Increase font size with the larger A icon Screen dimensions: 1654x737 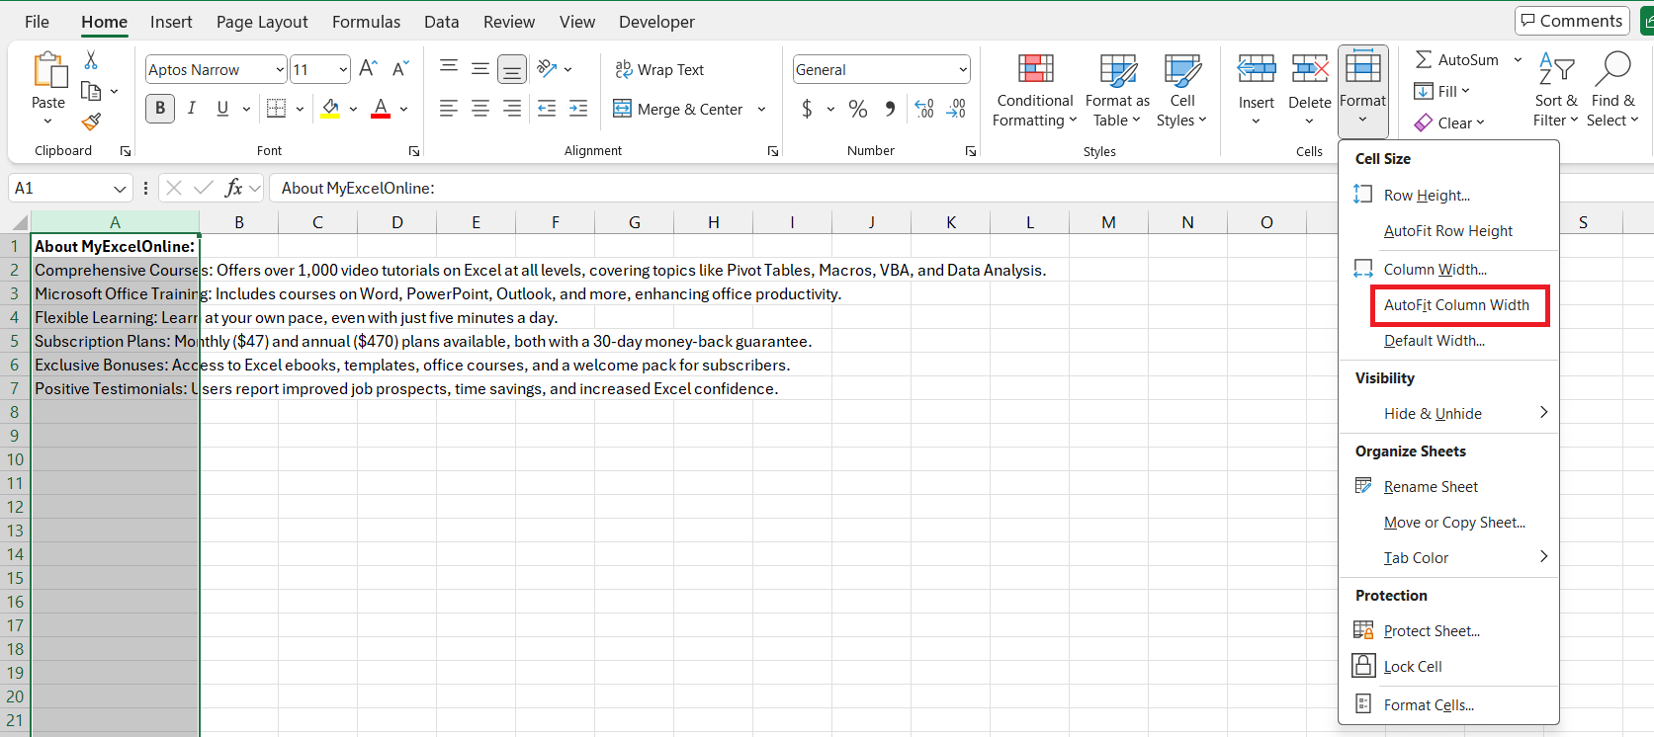(368, 69)
